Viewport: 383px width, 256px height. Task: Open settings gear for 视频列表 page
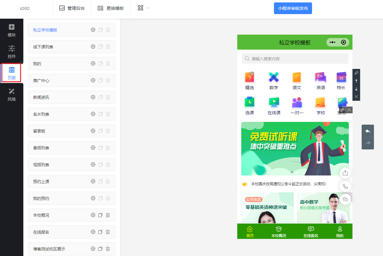(93, 164)
